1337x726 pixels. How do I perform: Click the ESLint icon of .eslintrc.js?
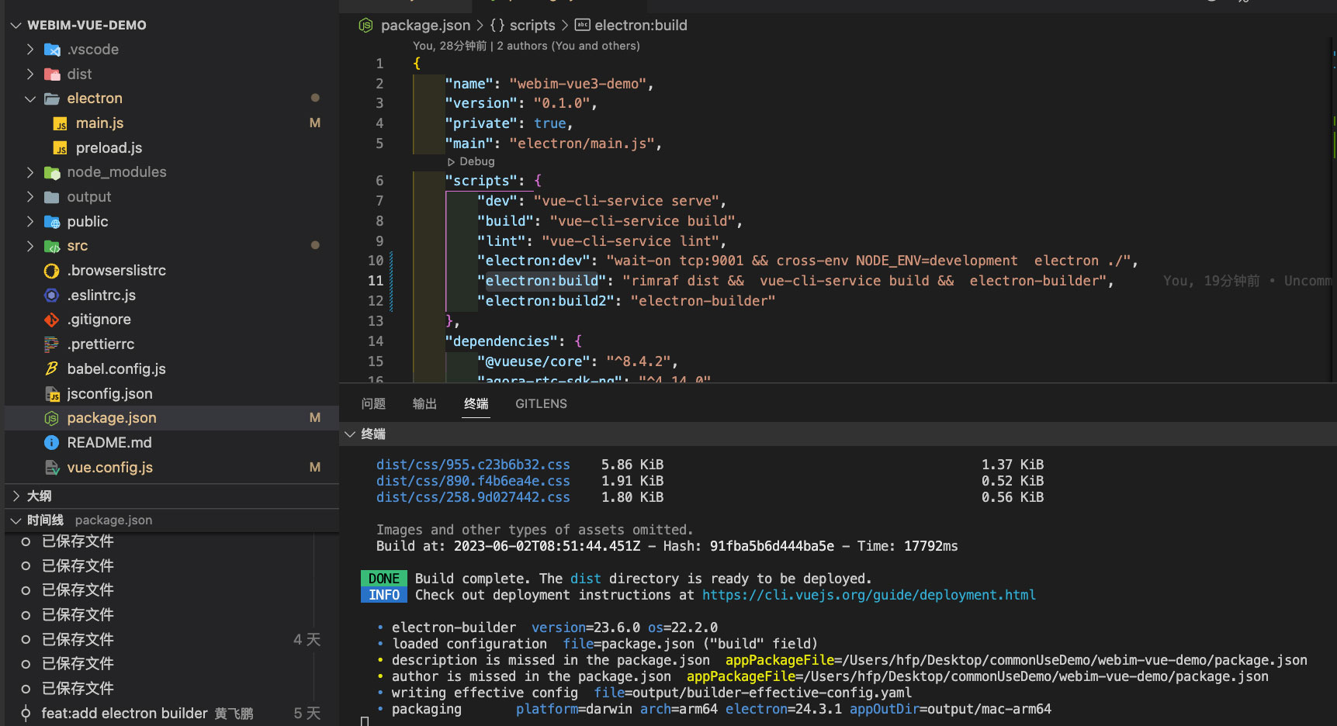52,296
